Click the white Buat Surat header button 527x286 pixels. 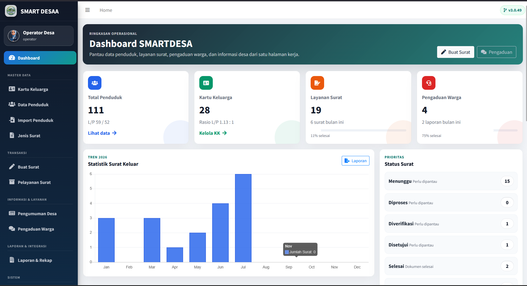click(x=456, y=52)
